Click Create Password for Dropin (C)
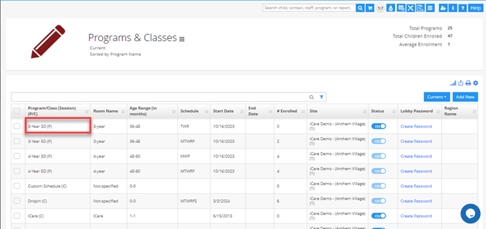 (x=416, y=201)
